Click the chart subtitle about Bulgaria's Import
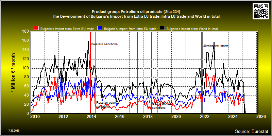The height and width of the screenshot is (136, 272). tap(136, 16)
